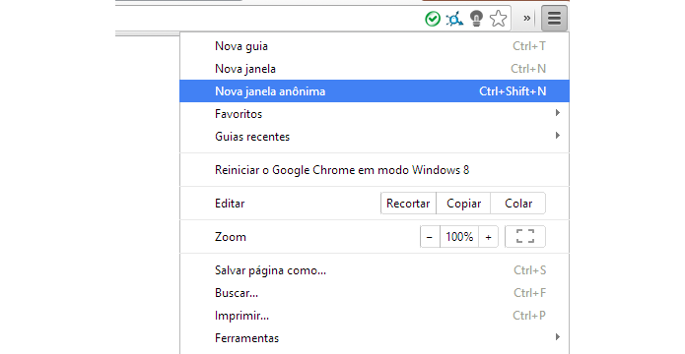Choose Imprimir... to print the page
Viewport: 685px width, 354px height.
click(x=375, y=316)
